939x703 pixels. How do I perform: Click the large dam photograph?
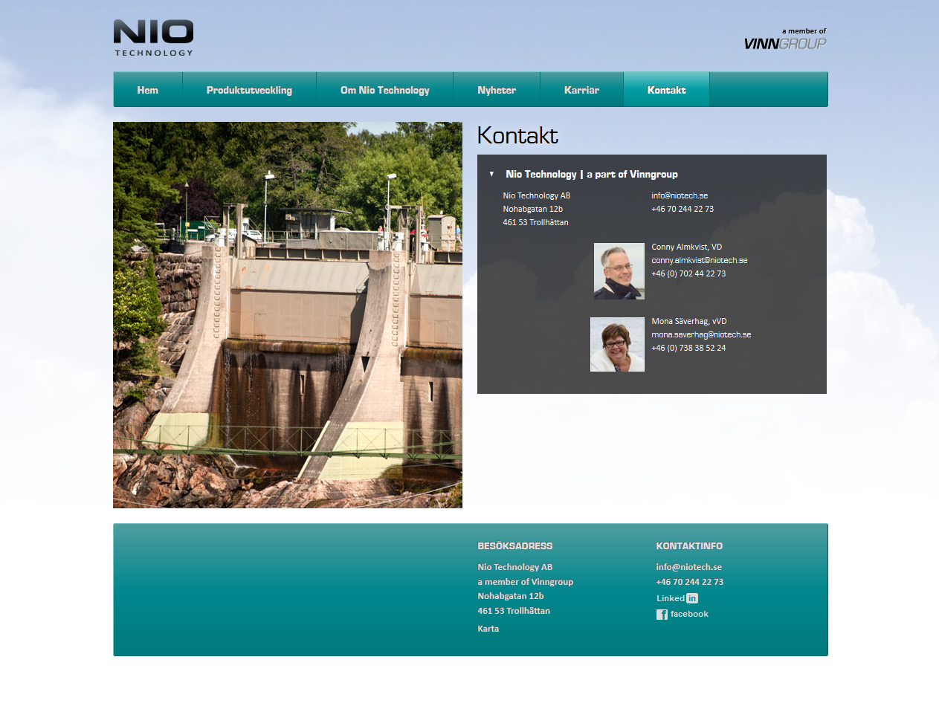click(288, 315)
